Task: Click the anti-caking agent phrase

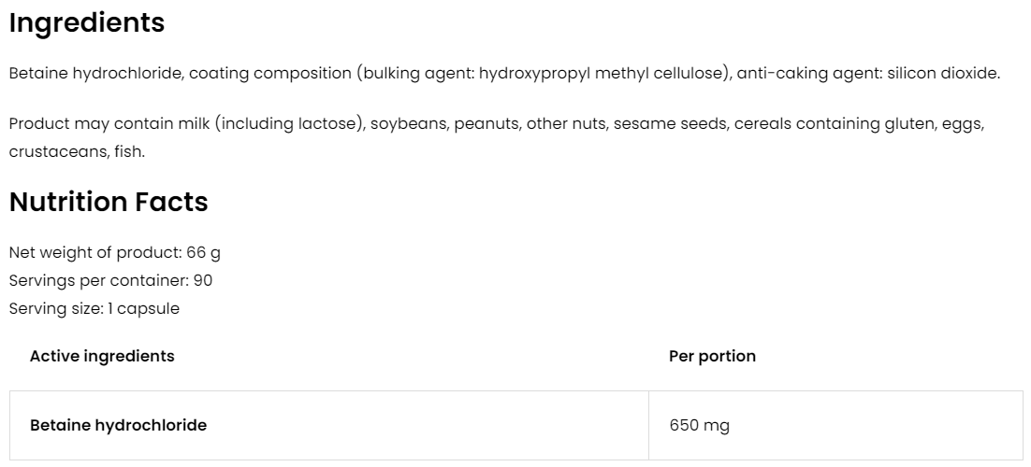Action: point(806,73)
